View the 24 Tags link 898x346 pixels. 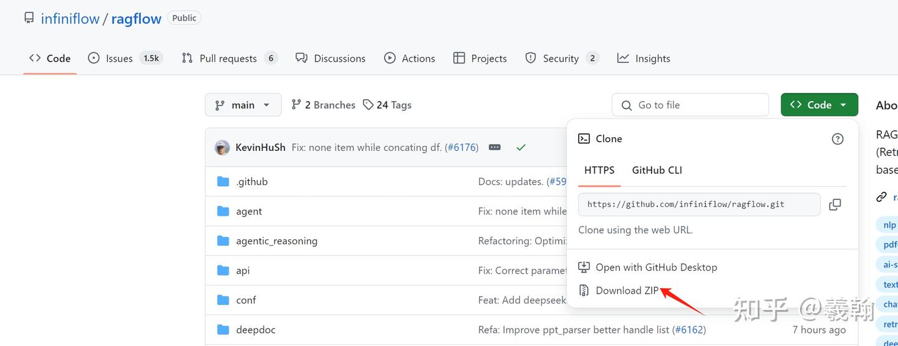click(387, 105)
